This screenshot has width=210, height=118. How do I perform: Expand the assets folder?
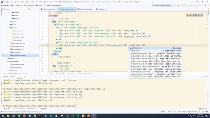7,58
